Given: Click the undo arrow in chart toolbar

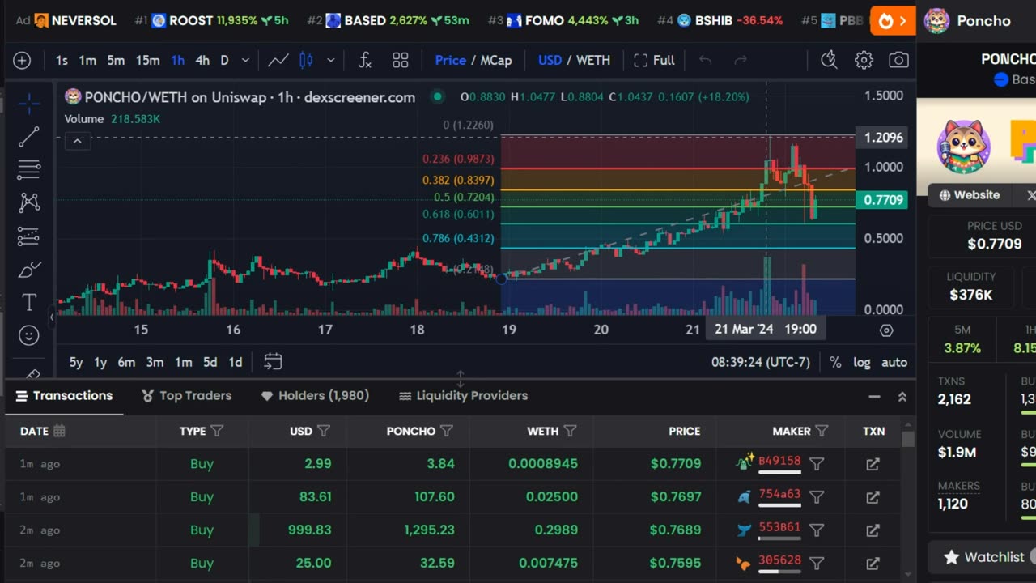Looking at the screenshot, I should (x=705, y=60).
